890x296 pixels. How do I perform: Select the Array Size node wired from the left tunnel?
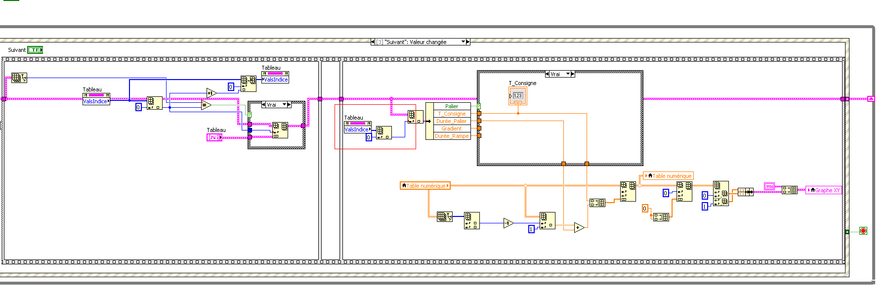tap(19, 78)
